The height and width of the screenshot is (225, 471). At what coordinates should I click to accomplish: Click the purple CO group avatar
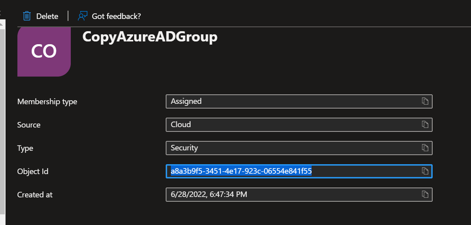click(44, 52)
